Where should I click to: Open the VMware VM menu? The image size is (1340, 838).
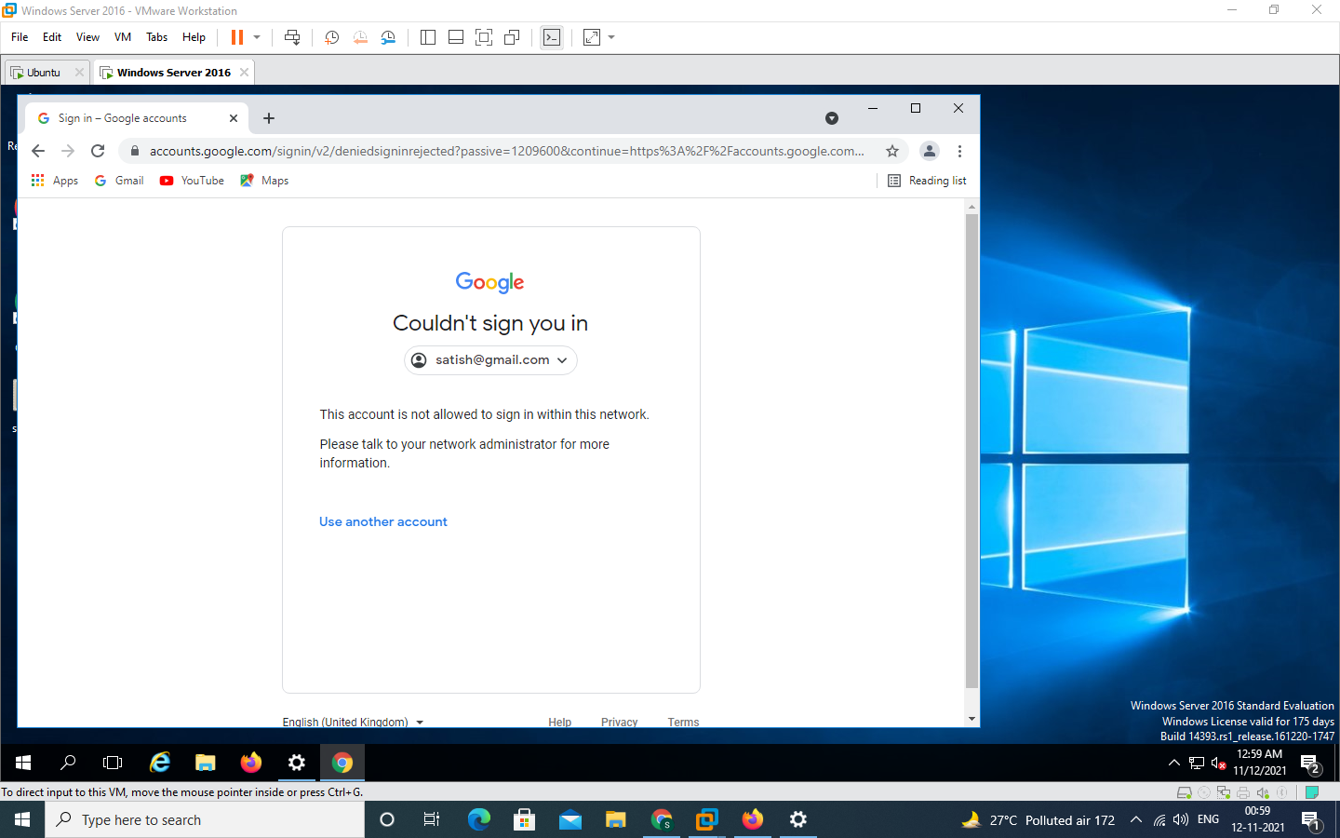click(x=123, y=37)
